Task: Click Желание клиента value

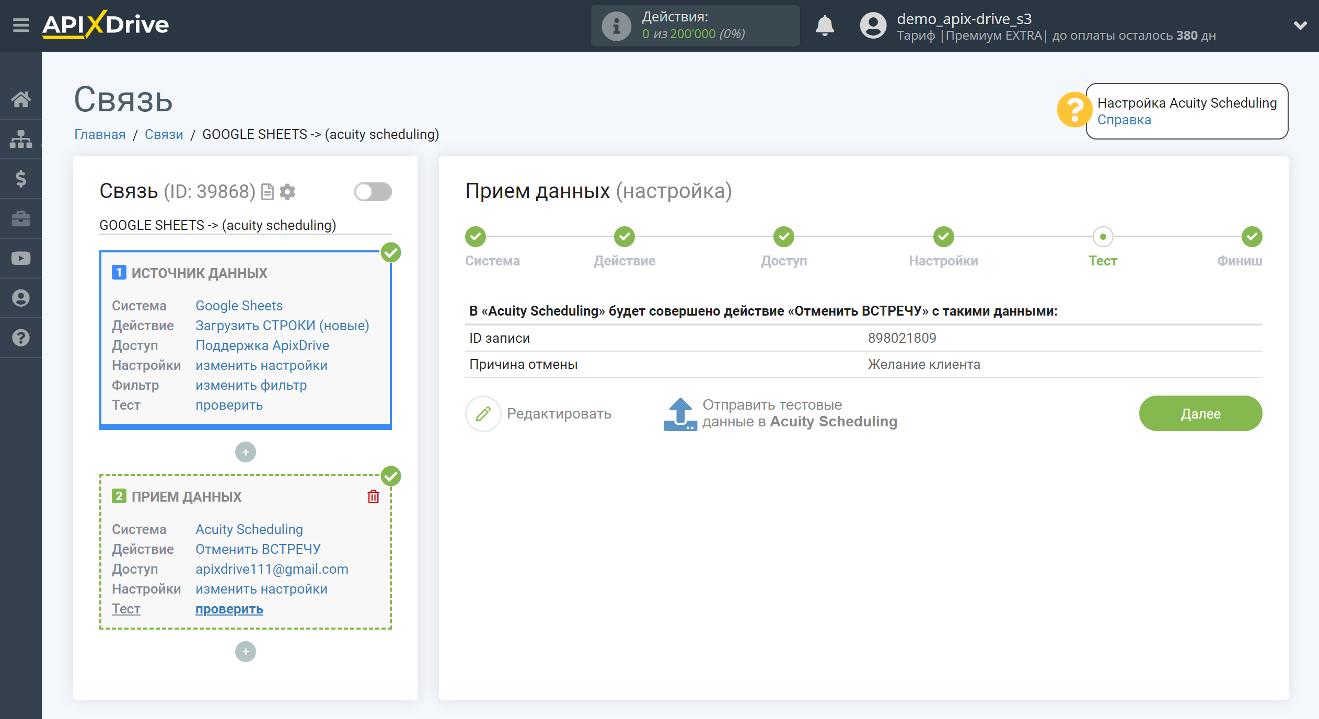Action: click(x=924, y=364)
